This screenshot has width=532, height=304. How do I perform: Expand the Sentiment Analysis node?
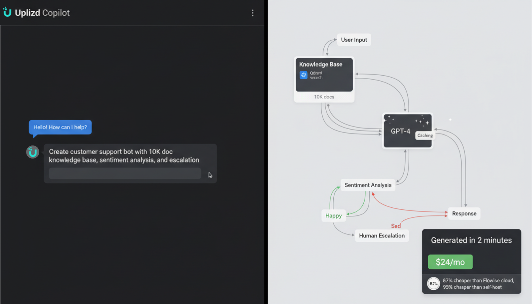368,185
